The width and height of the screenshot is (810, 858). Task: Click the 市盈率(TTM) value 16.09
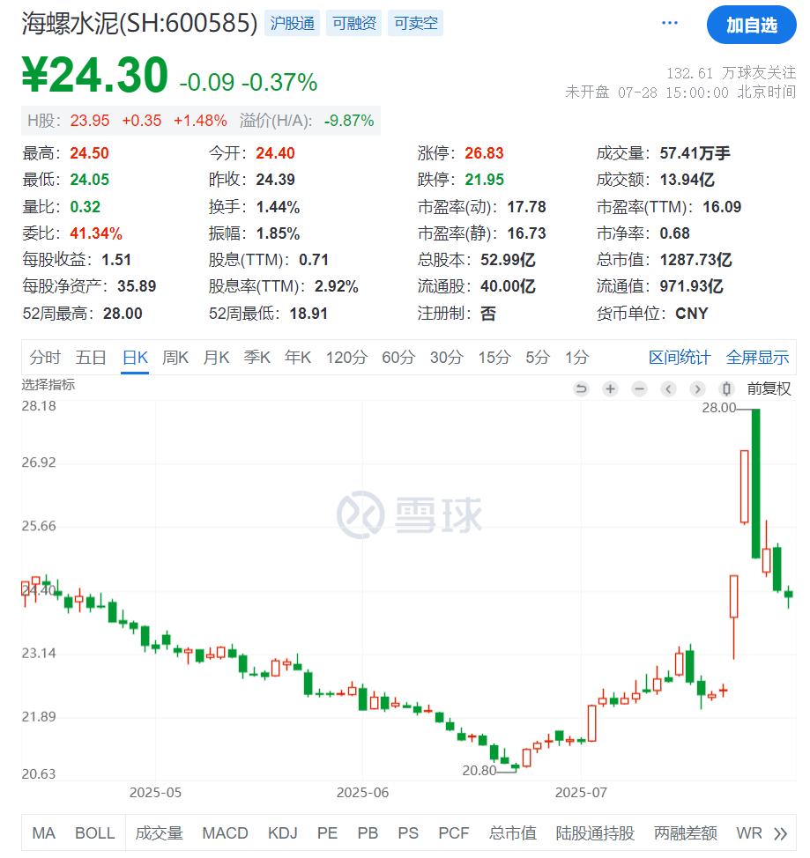(722, 207)
